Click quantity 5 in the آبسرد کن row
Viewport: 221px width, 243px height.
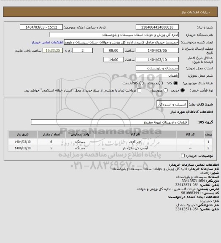[51, 148]
